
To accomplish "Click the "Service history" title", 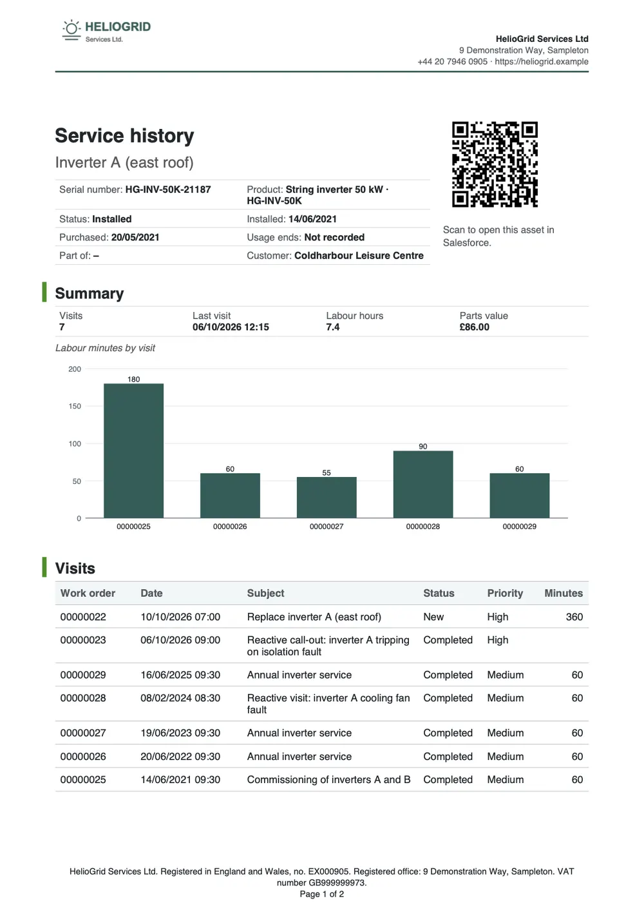I will (x=124, y=136).
